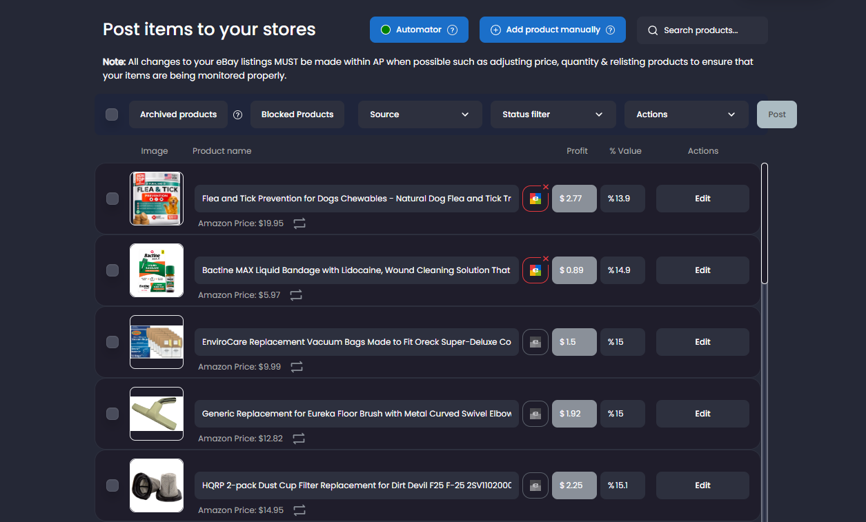
Task: Click the Post button
Action: pos(777,114)
